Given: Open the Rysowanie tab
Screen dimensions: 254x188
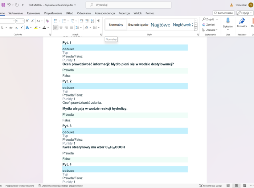Looking at the screenshot, I should tap(33, 13).
